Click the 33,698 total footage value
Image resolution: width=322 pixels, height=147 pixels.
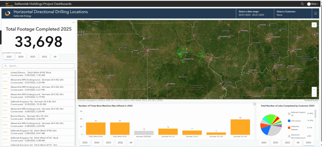38,42
